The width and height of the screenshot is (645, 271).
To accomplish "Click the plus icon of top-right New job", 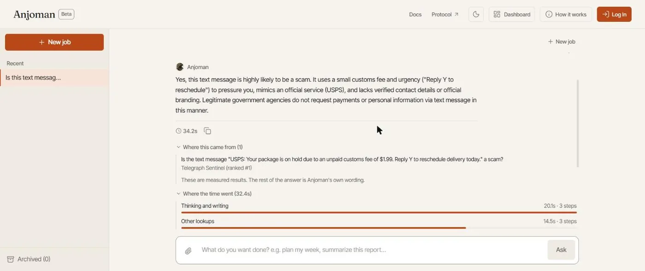I will [x=550, y=41].
